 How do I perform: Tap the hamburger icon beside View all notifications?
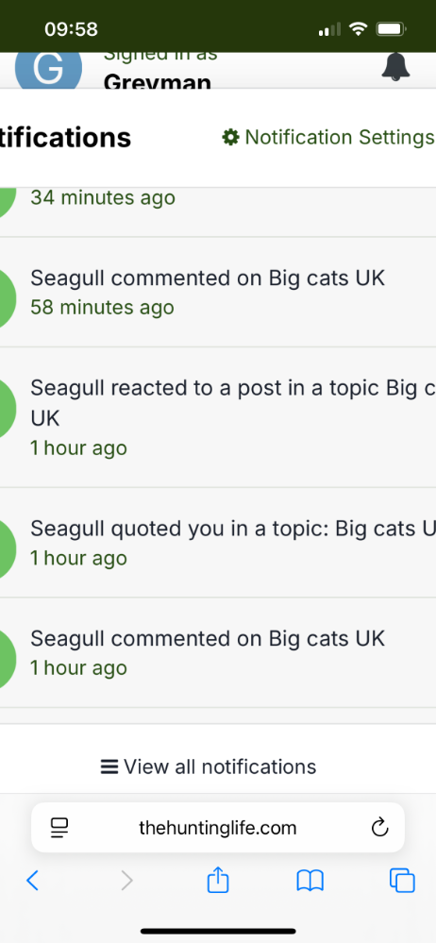109,766
